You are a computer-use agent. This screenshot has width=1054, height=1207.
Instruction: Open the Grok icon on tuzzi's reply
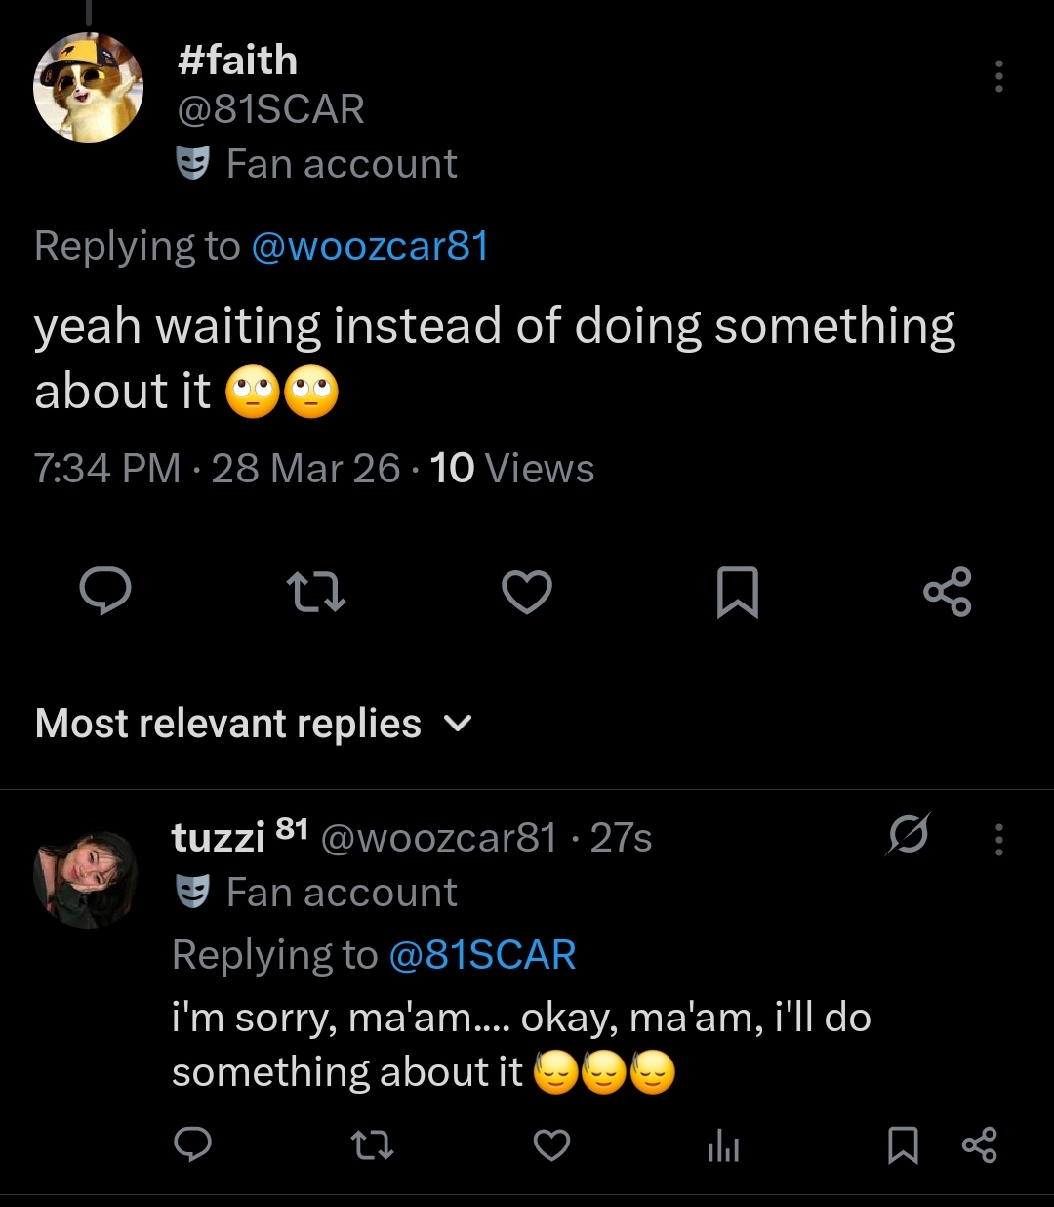[909, 836]
